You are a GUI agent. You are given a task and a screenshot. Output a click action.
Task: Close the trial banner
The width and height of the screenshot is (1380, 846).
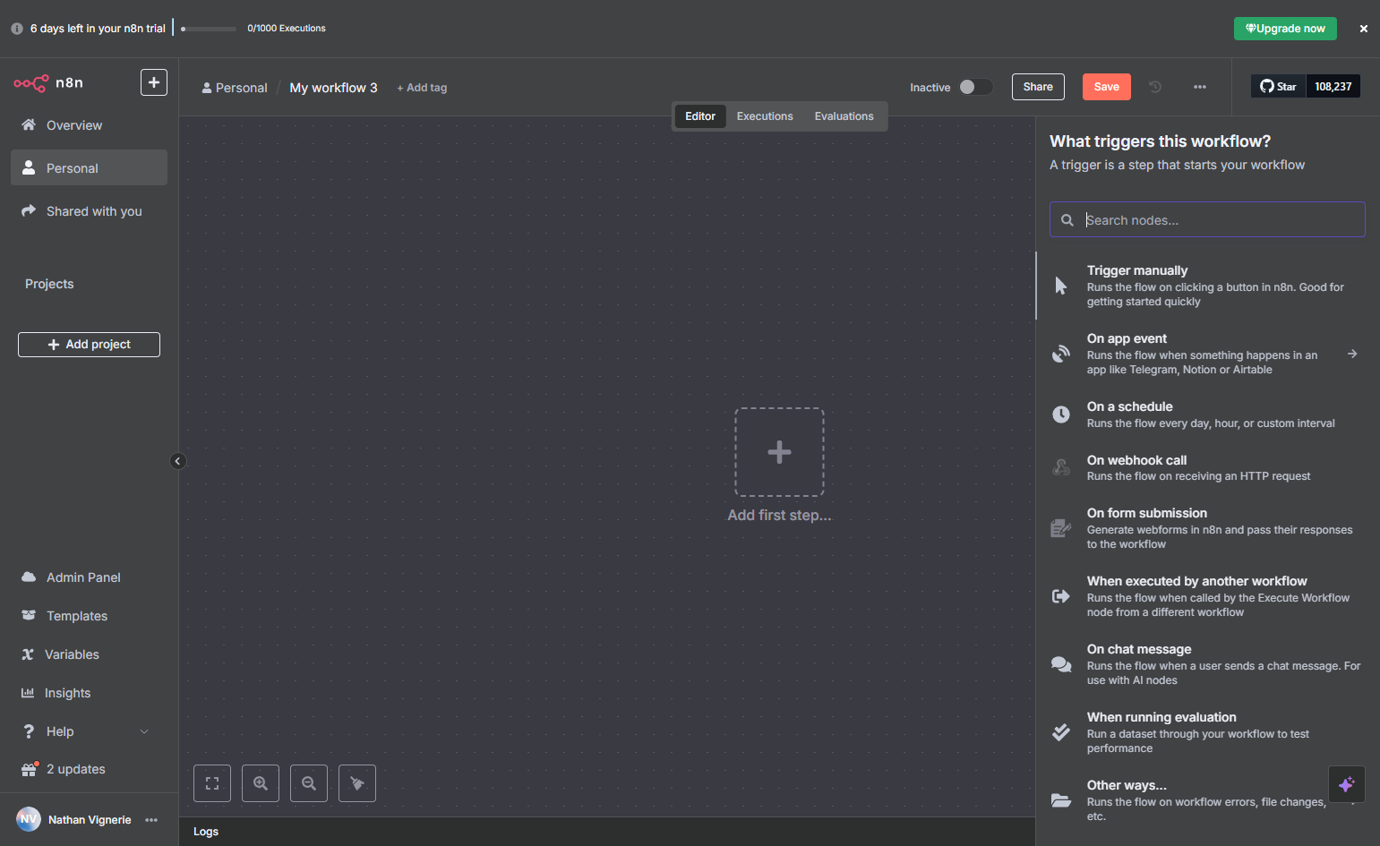pos(1364,29)
